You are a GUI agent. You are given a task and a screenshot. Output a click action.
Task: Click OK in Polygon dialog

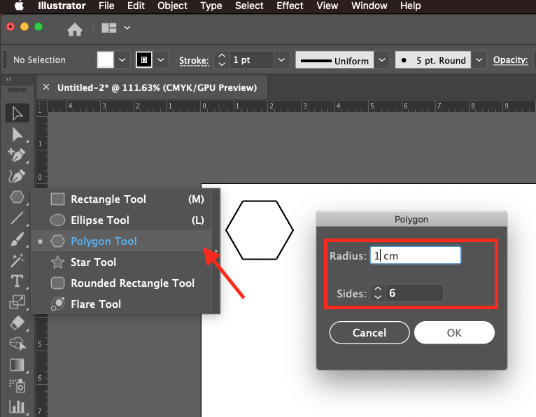454,332
